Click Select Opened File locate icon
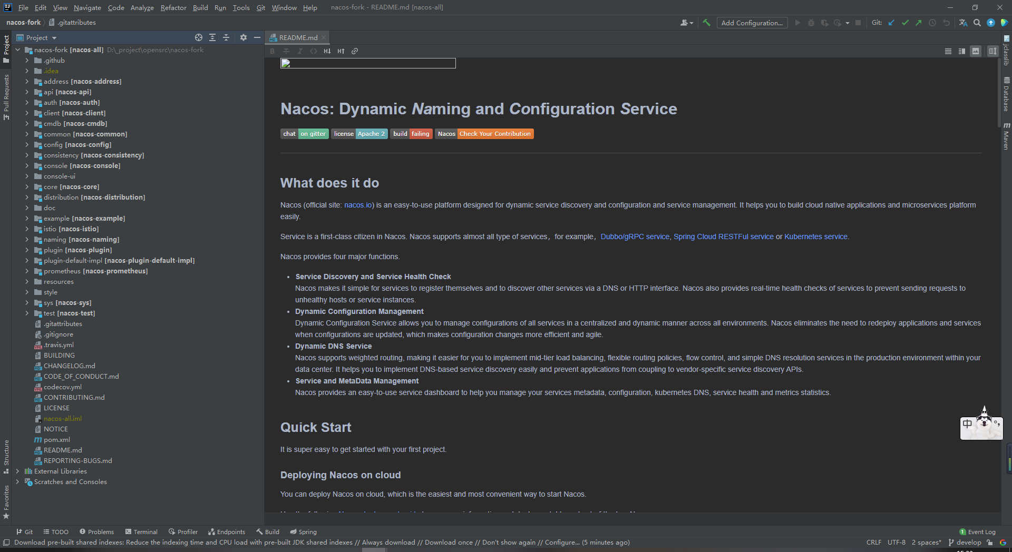Screen dimensions: 1012x552 [x=199, y=37]
